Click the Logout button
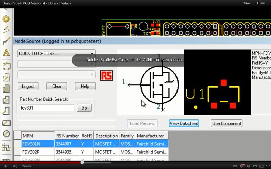Screen dimensions: 271x169 pyautogui.click(x=28, y=86)
